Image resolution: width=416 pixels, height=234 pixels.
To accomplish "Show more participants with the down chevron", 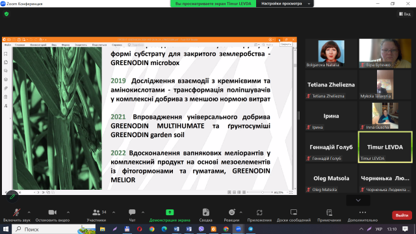I will 358,200.
